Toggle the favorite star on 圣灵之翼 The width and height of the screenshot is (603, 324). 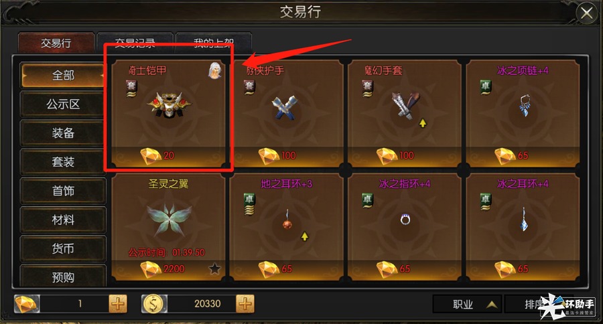pyautogui.click(x=214, y=268)
